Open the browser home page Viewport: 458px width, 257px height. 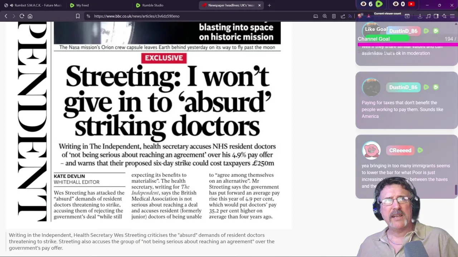(x=30, y=16)
